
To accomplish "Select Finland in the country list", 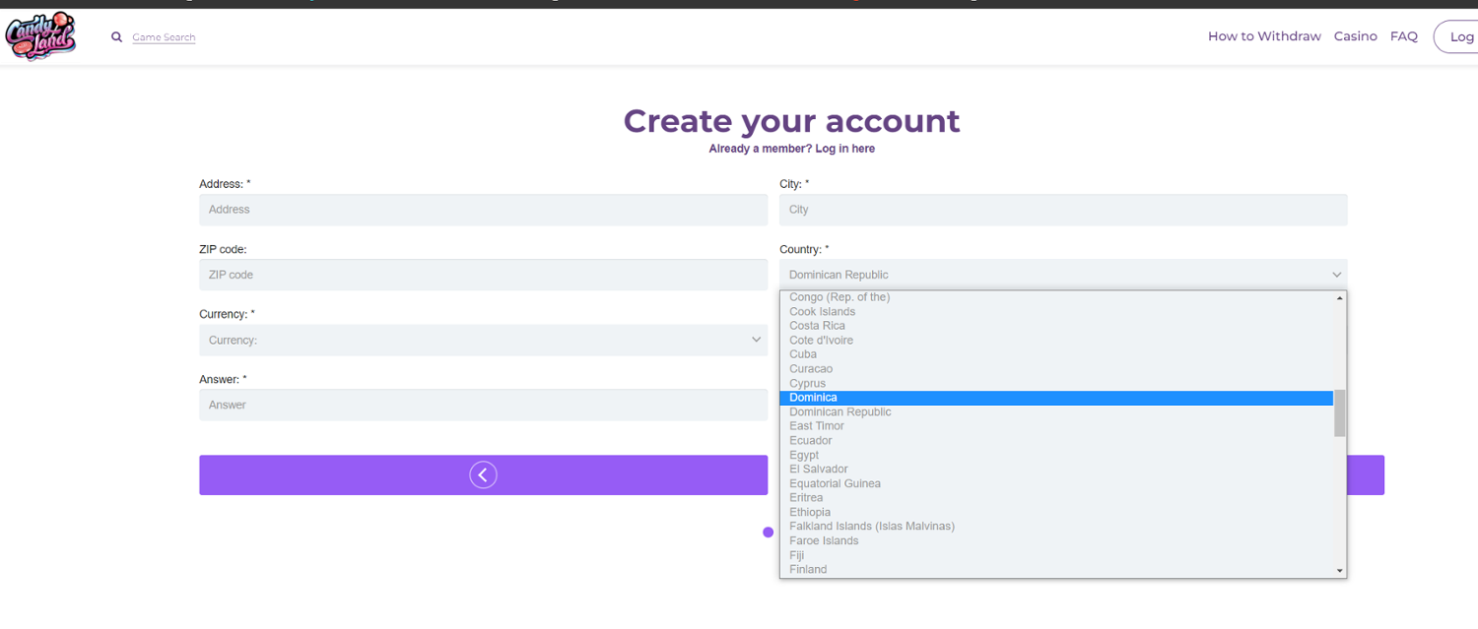I will coord(808,569).
